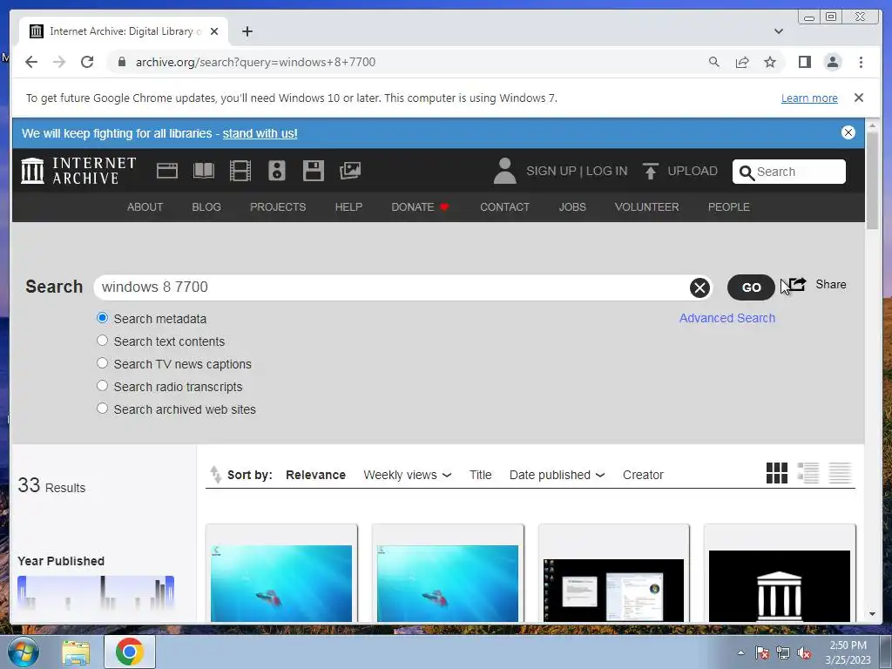Bookmark this page with star icon
This screenshot has width=892, height=669.
pos(770,62)
